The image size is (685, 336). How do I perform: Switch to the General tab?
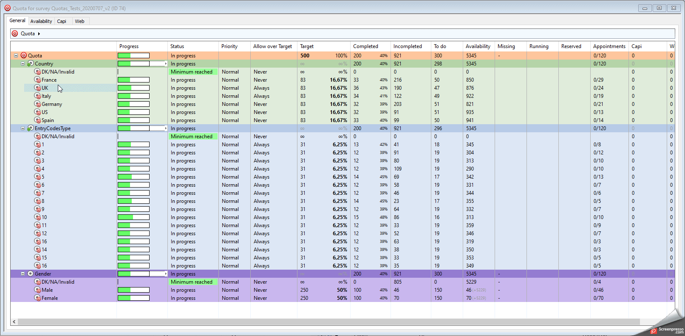point(17,20)
